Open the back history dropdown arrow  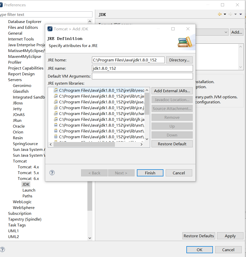tap(225, 14)
